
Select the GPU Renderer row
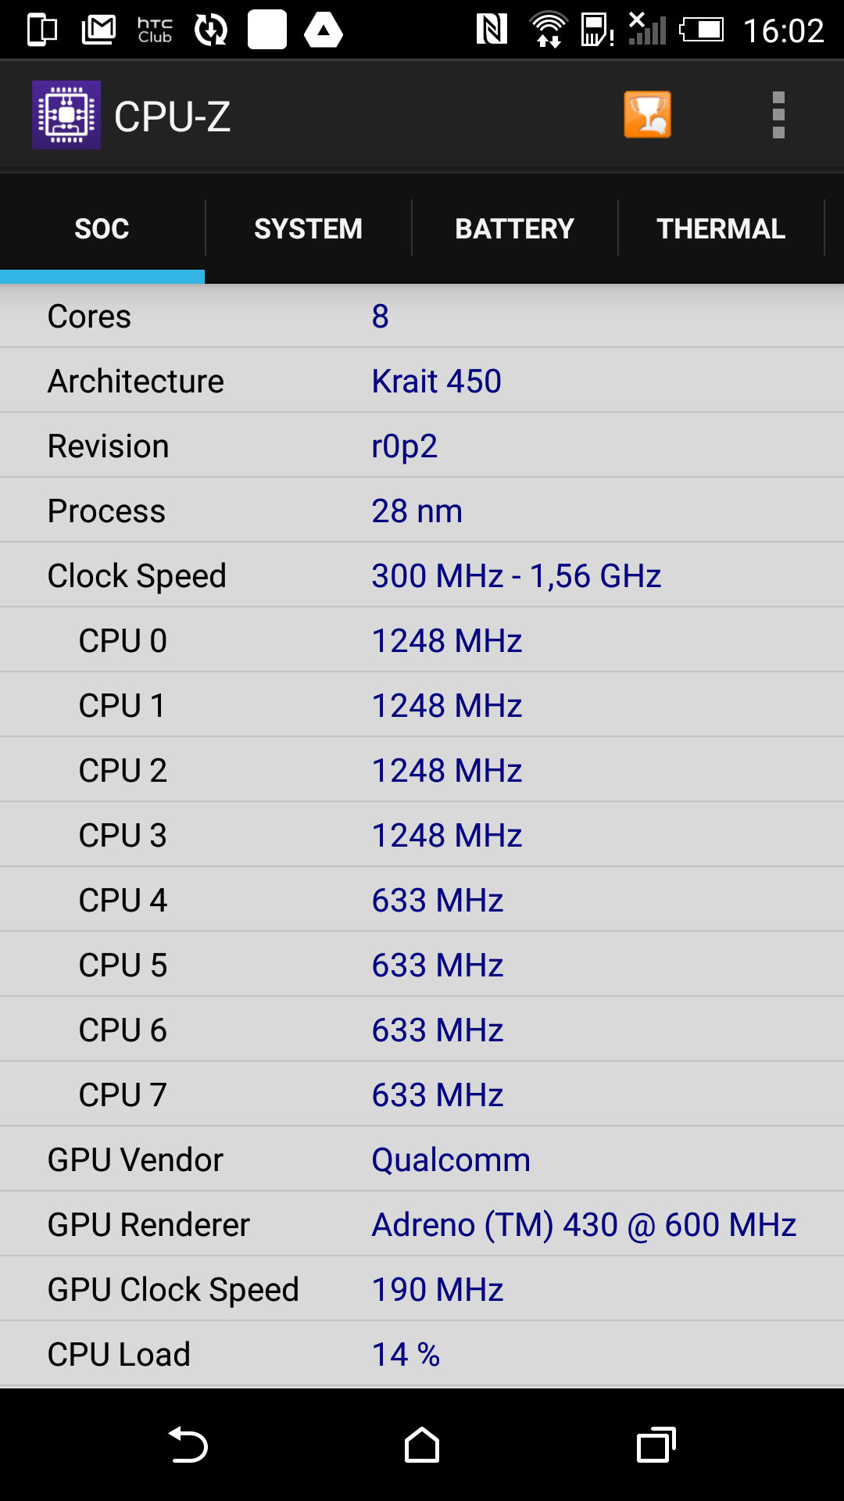coord(422,1224)
